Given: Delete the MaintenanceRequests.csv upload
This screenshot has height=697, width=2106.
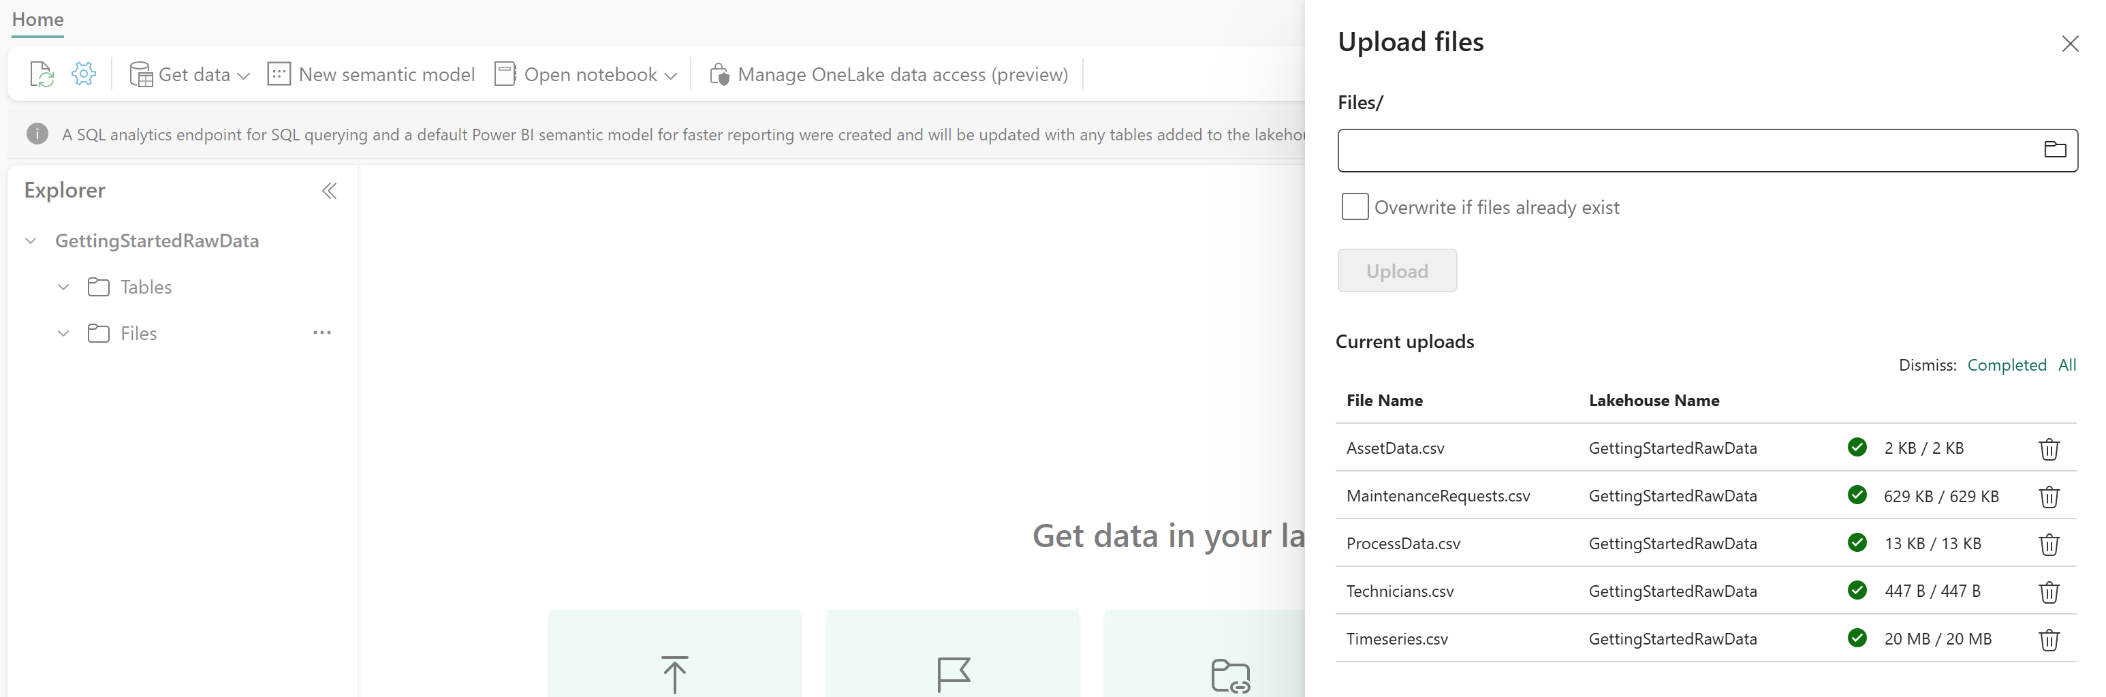Looking at the screenshot, I should click(2049, 497).
